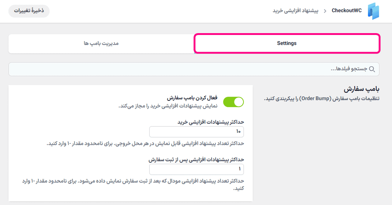
Task: Click the search magnifier icon
Action: click(x=372, y=69)
